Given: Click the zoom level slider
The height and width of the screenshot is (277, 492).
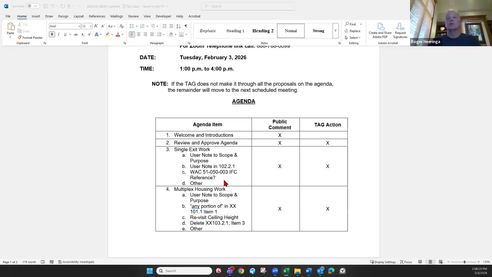Looking at the screenshot, I should click(464, 262).
